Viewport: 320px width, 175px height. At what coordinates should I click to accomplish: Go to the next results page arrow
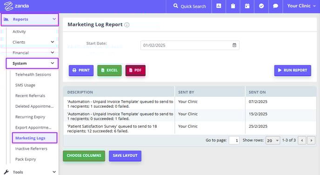pos(311,140)
